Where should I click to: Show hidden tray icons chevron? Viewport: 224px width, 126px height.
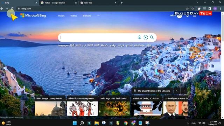point(188,123)
